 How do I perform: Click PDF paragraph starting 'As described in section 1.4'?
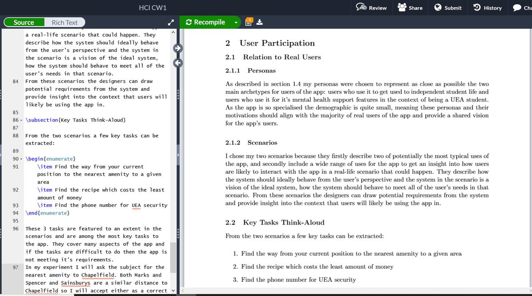[357, 104]
